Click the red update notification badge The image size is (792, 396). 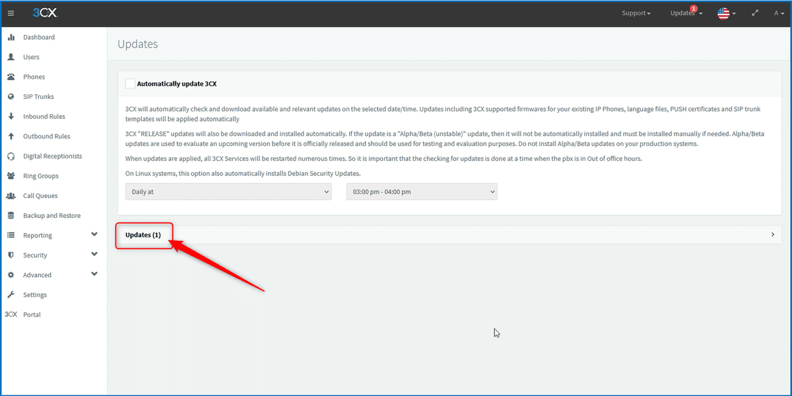[694, 9]
